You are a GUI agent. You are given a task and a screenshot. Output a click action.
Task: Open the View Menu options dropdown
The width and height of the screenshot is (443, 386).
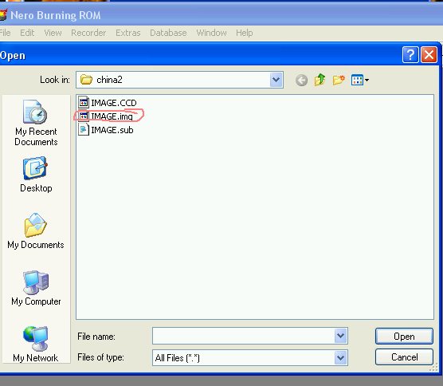click(360, 80)
